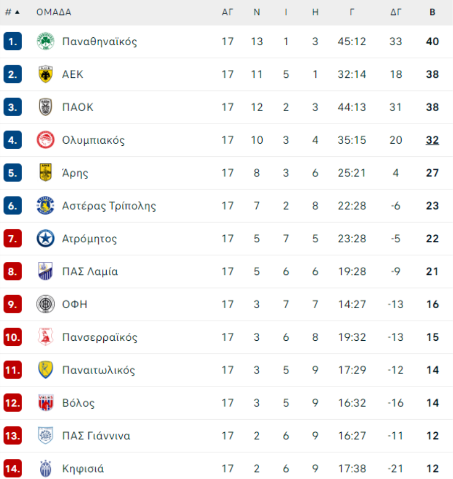
Task: Click the ΑΓ matches played header
Action: [228, 12]
